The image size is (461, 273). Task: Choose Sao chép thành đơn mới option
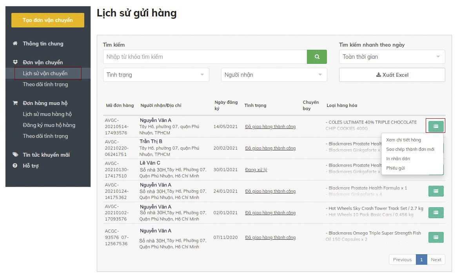pyautogui.click(x=410, y=149)
